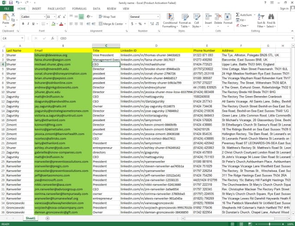The width and height of the screenshot is (295, 226).
Task: Click the Font Color red A swatch
Action: tap(61, 24)
